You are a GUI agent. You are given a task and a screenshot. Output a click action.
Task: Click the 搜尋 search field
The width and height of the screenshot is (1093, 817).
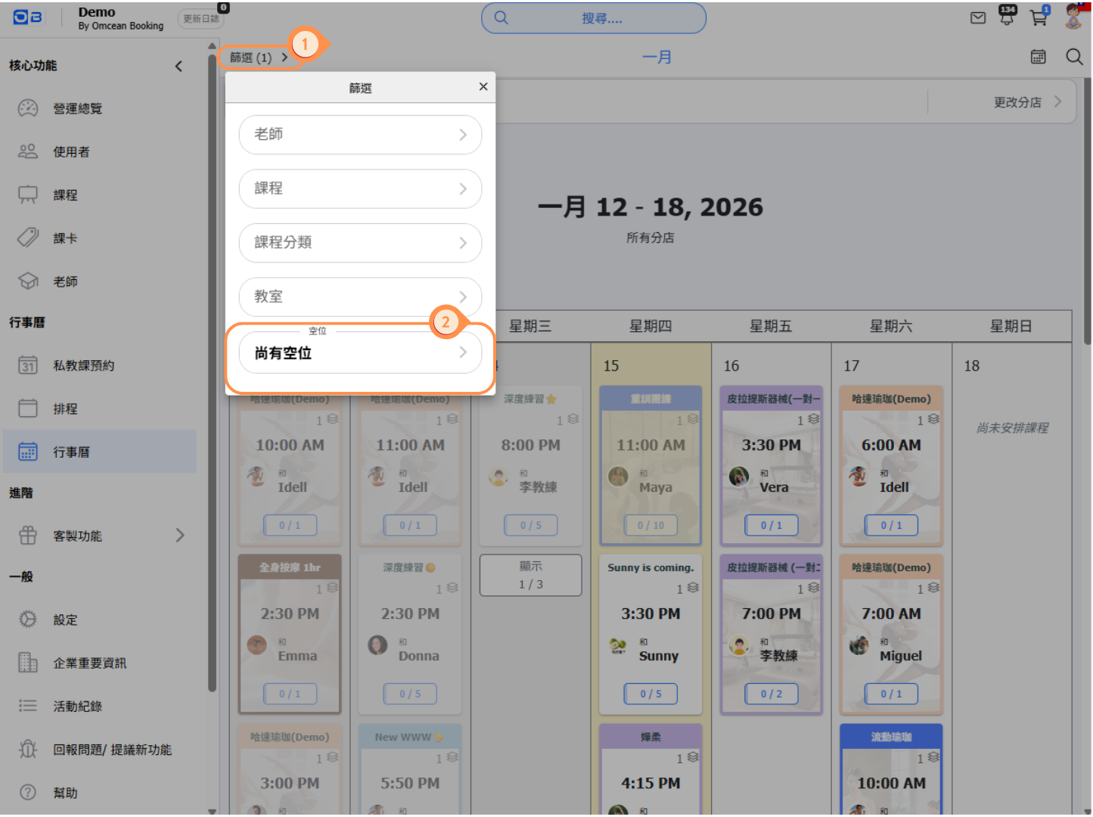[594, 18]
